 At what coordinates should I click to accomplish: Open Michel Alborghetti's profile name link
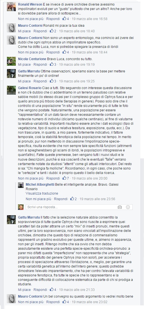click(40, 185)
